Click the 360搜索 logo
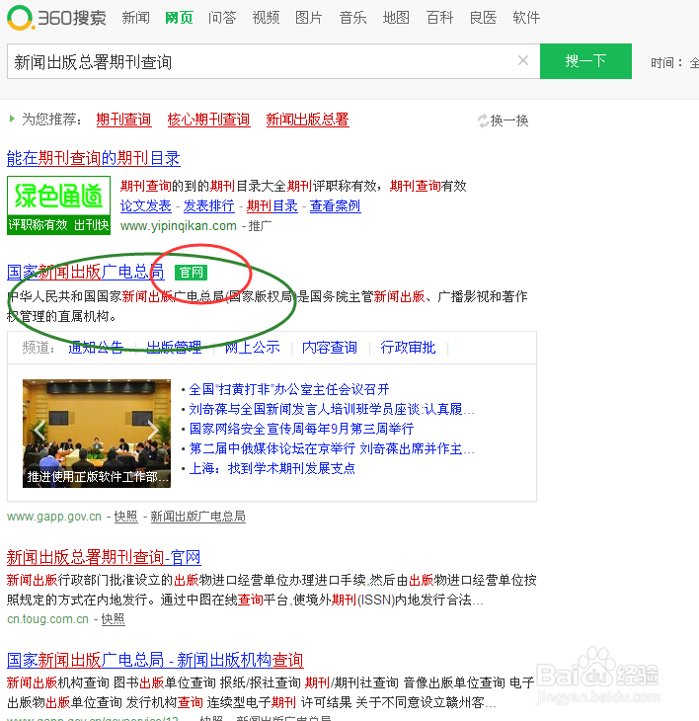 56,18
